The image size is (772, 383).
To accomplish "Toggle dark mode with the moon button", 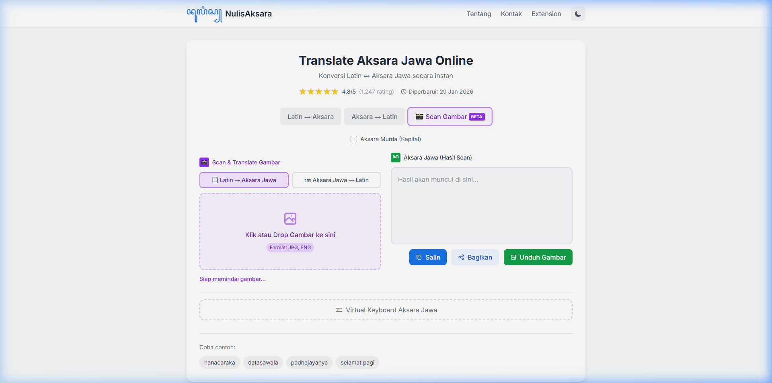I will (x=578, y=14).
